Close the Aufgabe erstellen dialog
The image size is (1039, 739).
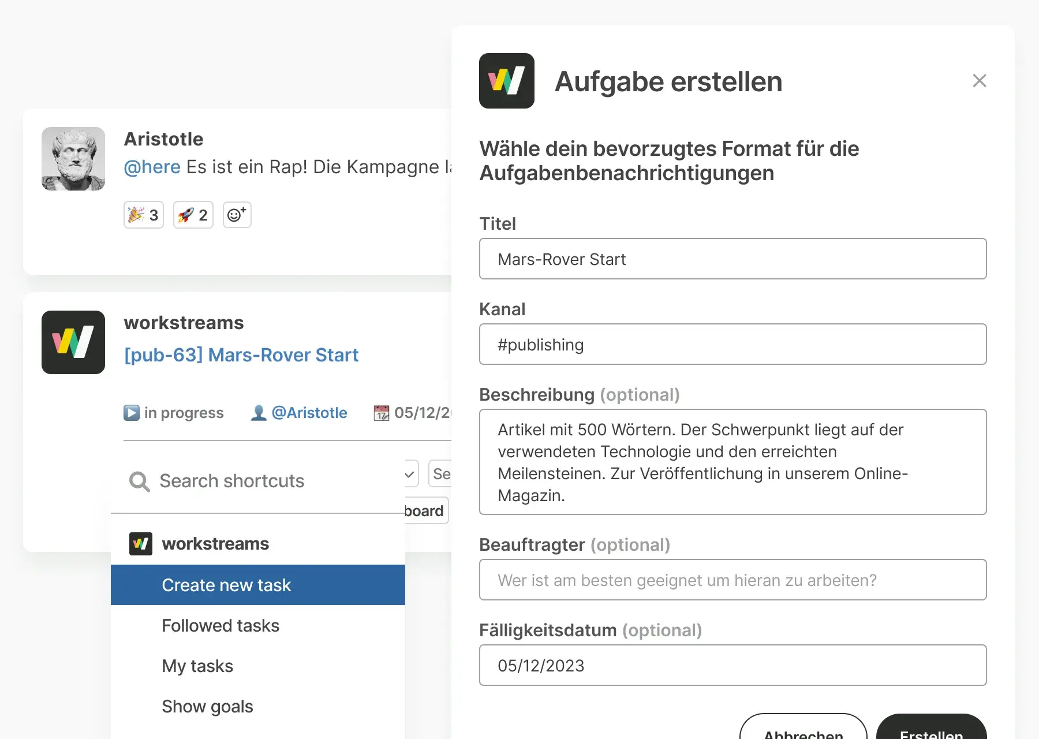click(x=979, y=81)
